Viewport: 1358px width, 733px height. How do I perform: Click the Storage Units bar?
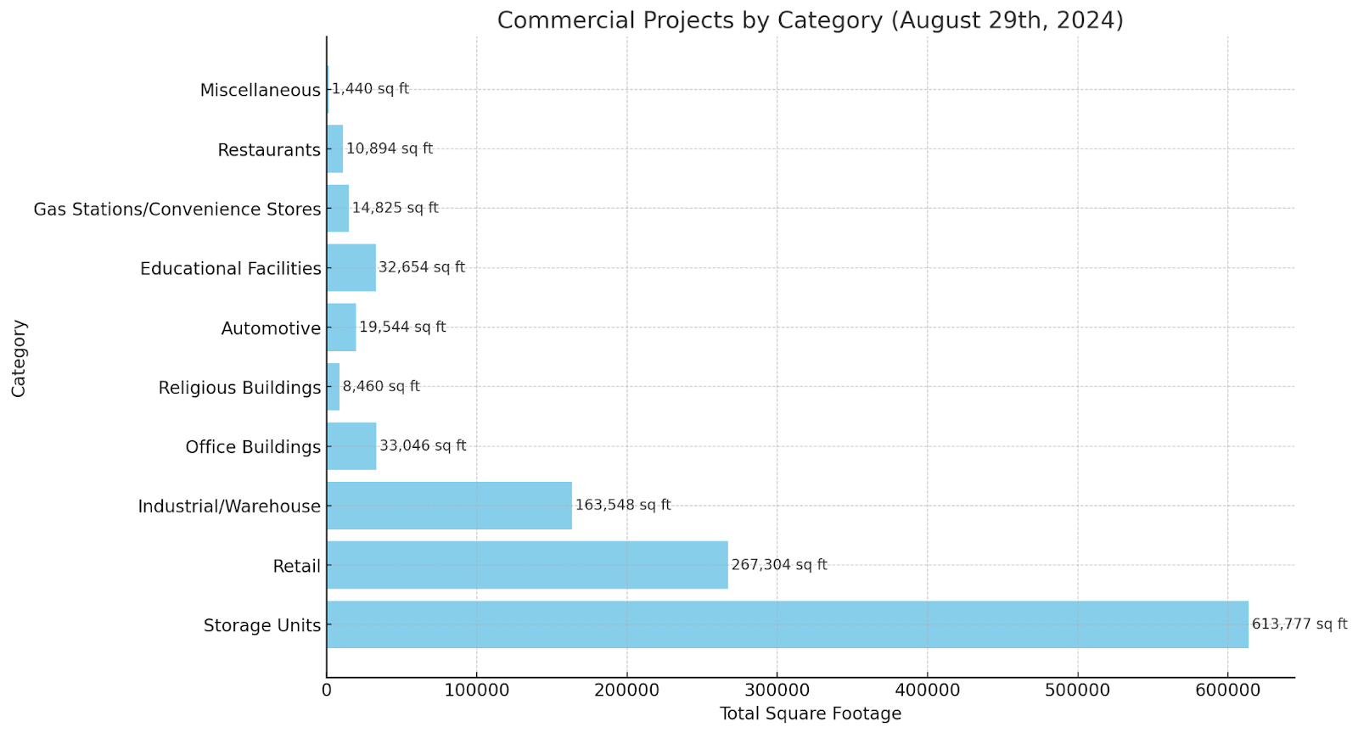click(787, 624)
